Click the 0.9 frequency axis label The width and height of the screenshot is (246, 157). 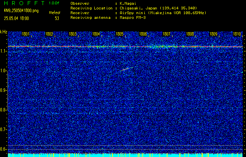click(x=2, y=90)
